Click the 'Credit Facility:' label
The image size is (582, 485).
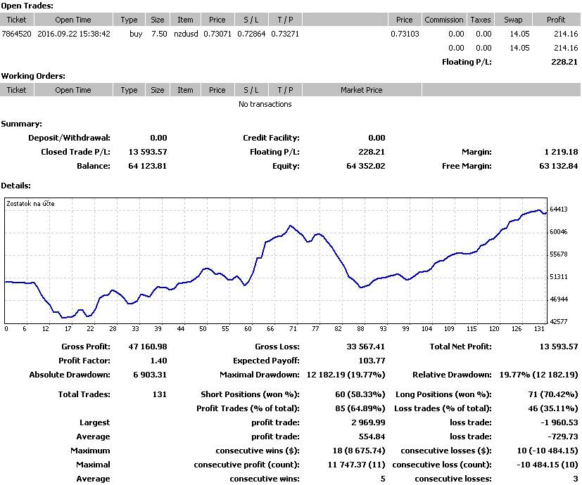[271, 138]
